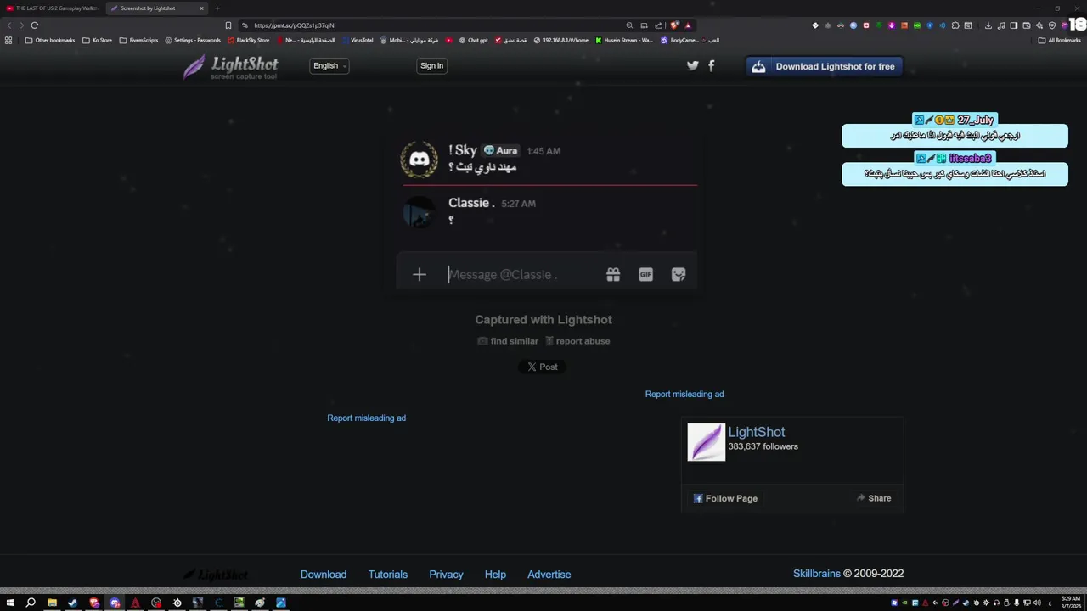The width and height of the screenshot is (1087, 611).
Task: Open Lightshot's Facebook page icon
Action: point(712,65)
